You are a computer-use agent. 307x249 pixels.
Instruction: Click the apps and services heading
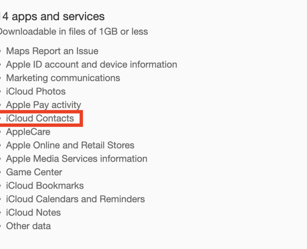[x=53, y=16]
